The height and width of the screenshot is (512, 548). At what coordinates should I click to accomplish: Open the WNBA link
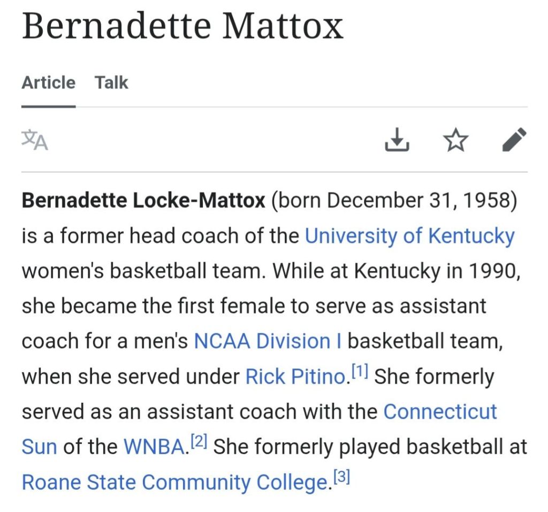pyautogui.click(x=154, y=447)
